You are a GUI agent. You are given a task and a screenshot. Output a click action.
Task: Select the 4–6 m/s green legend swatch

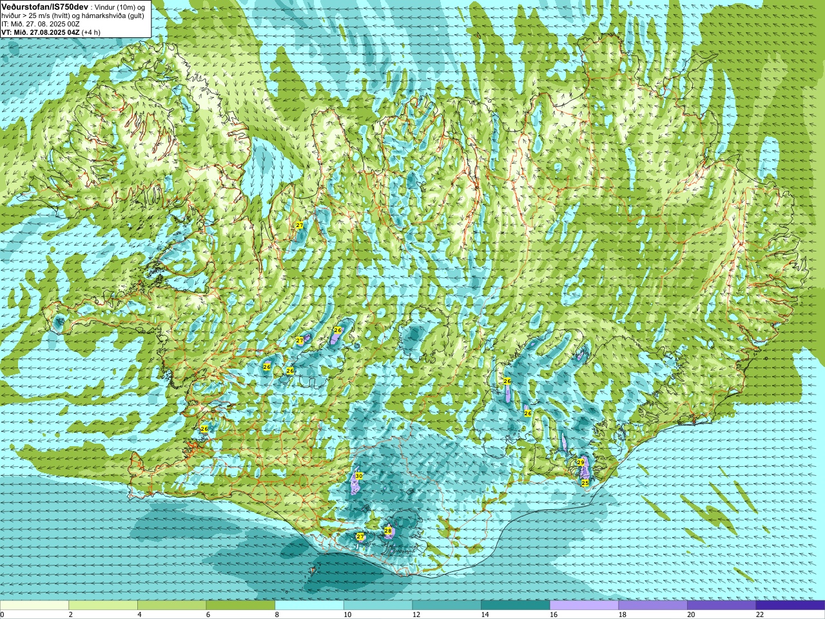(171, 605)
